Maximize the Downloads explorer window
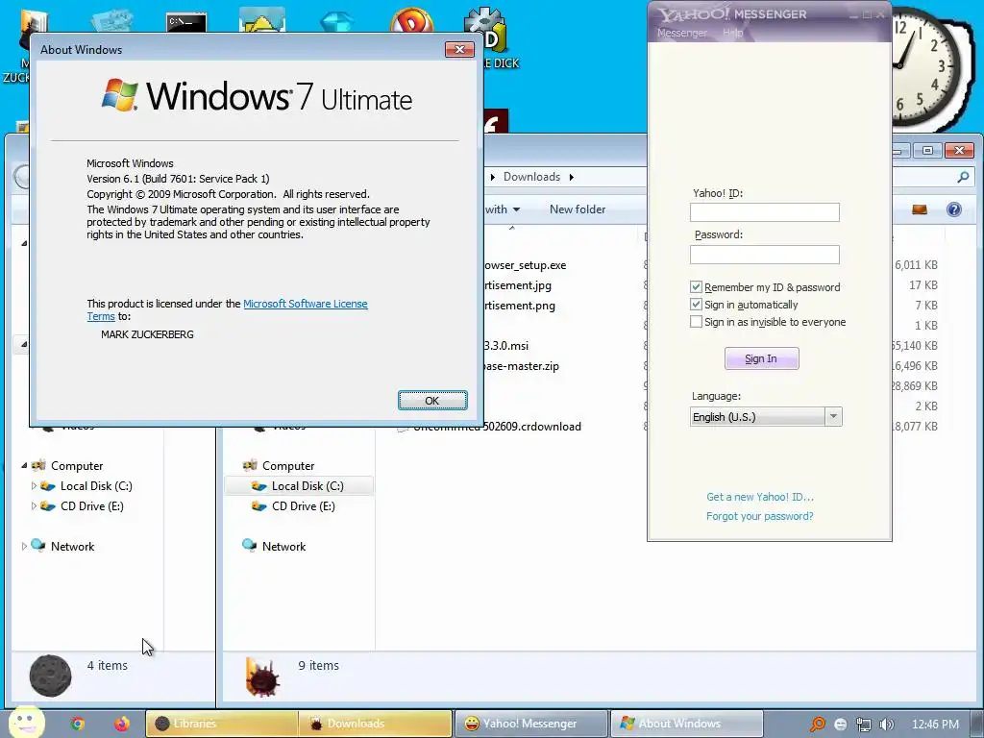Screen dimensions: 984x738 (927, 151)
